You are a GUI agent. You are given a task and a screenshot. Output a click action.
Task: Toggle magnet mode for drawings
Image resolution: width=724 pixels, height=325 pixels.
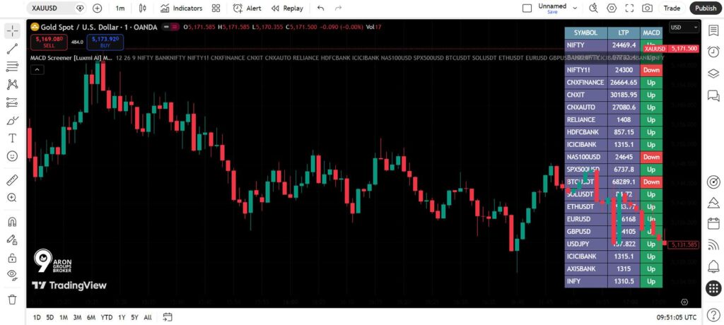(13, 222)
